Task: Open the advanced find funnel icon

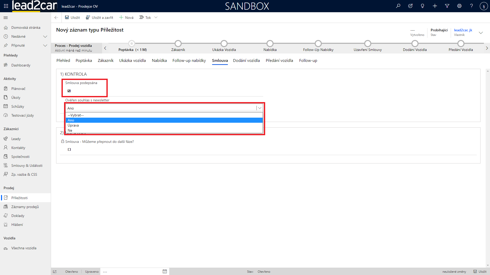Action: [x=447, y=6]
